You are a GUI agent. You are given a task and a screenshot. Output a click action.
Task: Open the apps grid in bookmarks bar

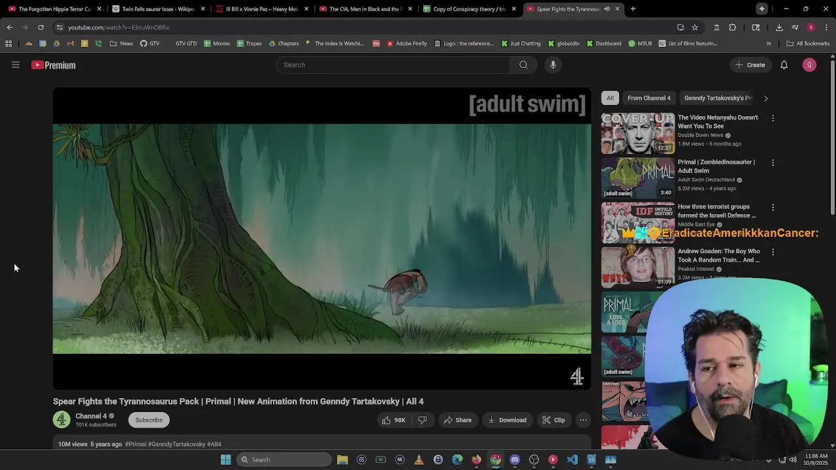[x=8, y=43]
